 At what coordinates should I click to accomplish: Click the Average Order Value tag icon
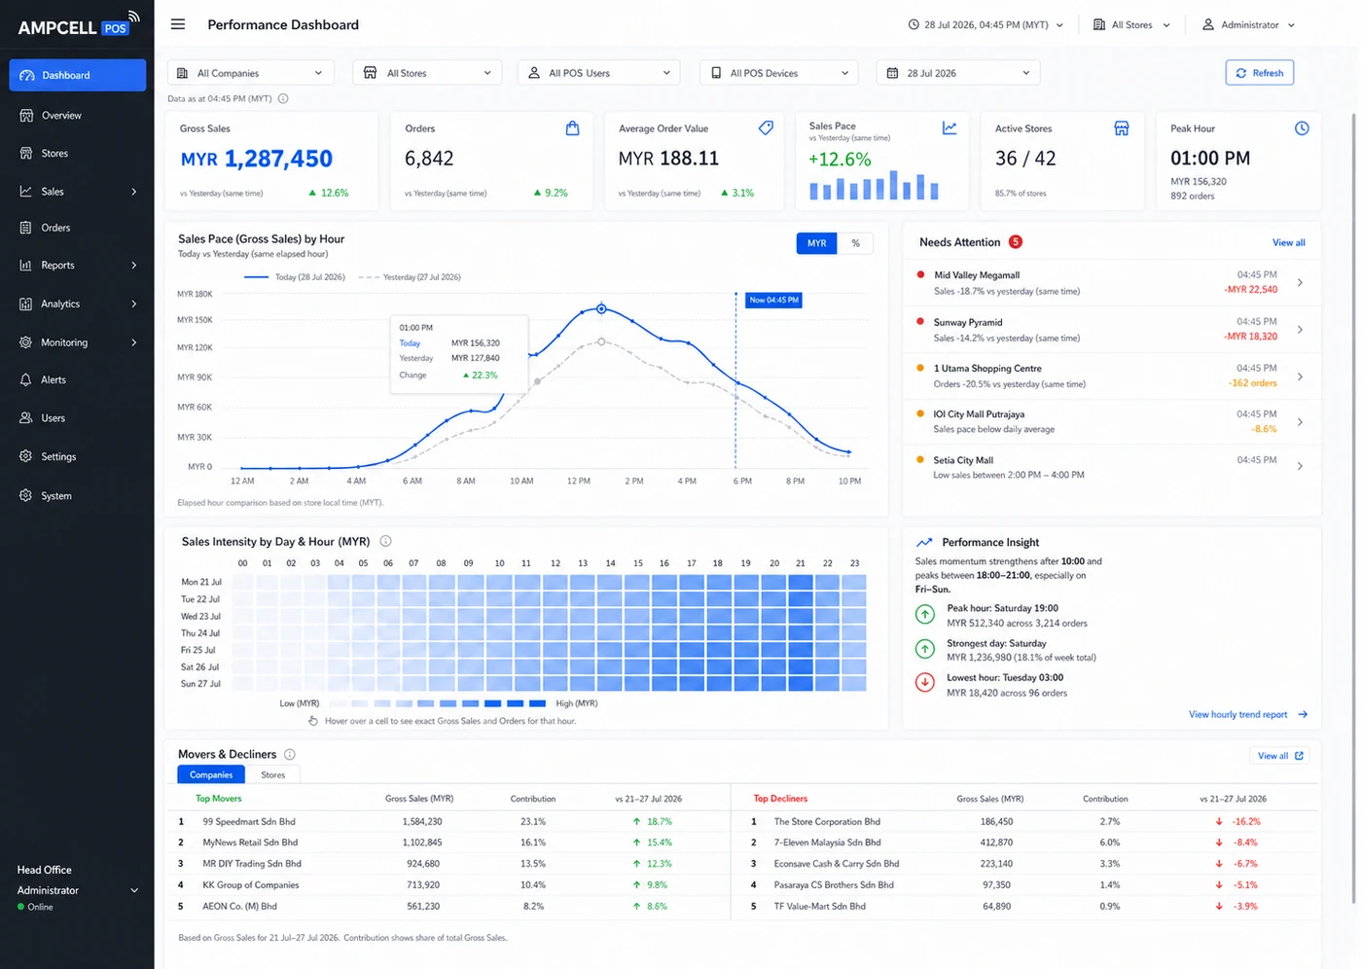pyautogui.click(x=766, y=128)
